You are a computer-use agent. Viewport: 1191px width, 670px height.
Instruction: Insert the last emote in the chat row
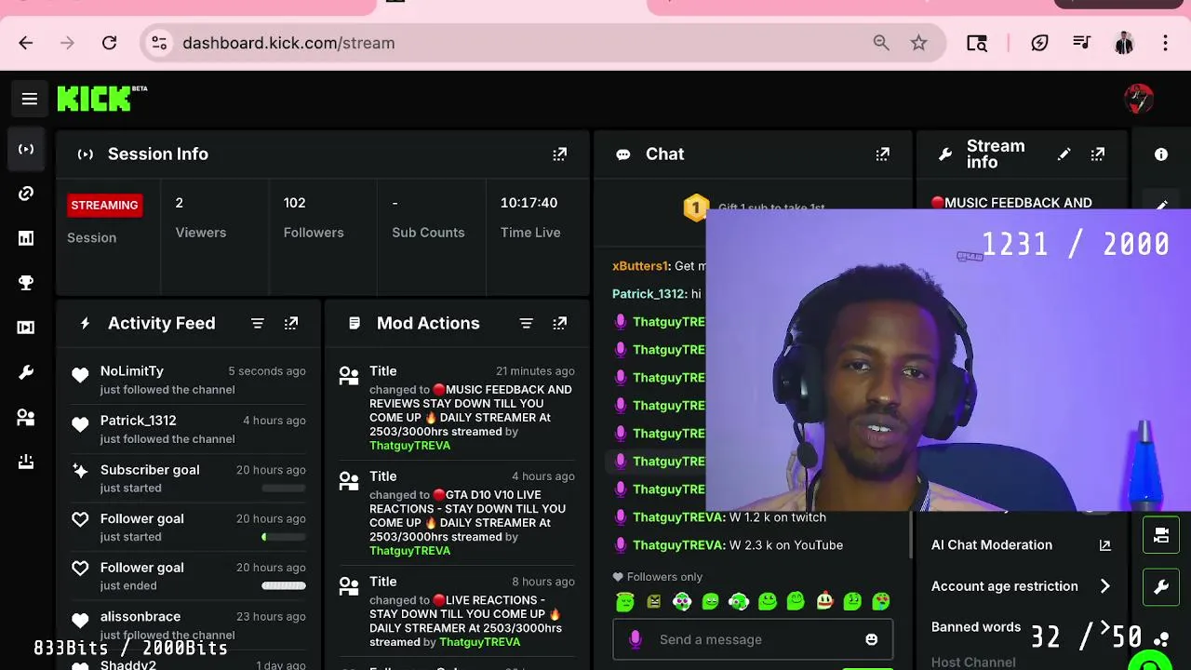(881, 602)
